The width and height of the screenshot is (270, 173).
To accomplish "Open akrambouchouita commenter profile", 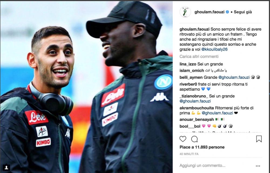I will pos(197,108).
